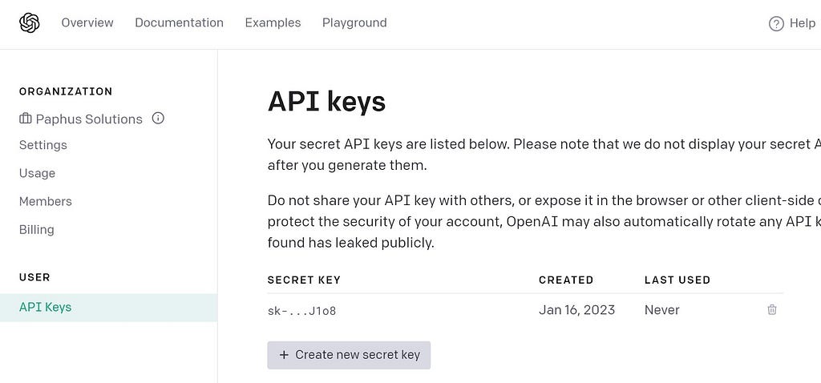View the Usage page
The width and height of the screenshot is (821, 383).
click(38, 173)
